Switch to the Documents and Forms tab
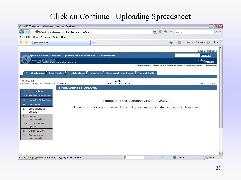The width and height of the screenshot is (241, 180). pyautogui.click(x=120, y=73)
